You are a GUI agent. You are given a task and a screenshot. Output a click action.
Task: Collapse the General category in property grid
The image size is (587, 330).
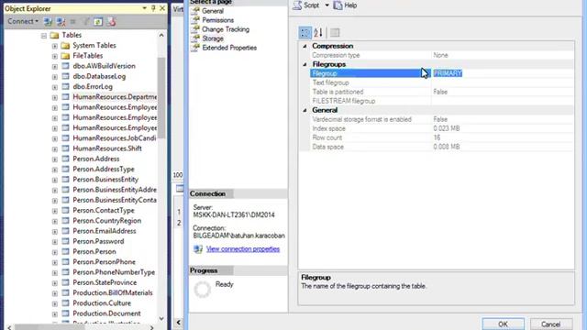[305, 110]
